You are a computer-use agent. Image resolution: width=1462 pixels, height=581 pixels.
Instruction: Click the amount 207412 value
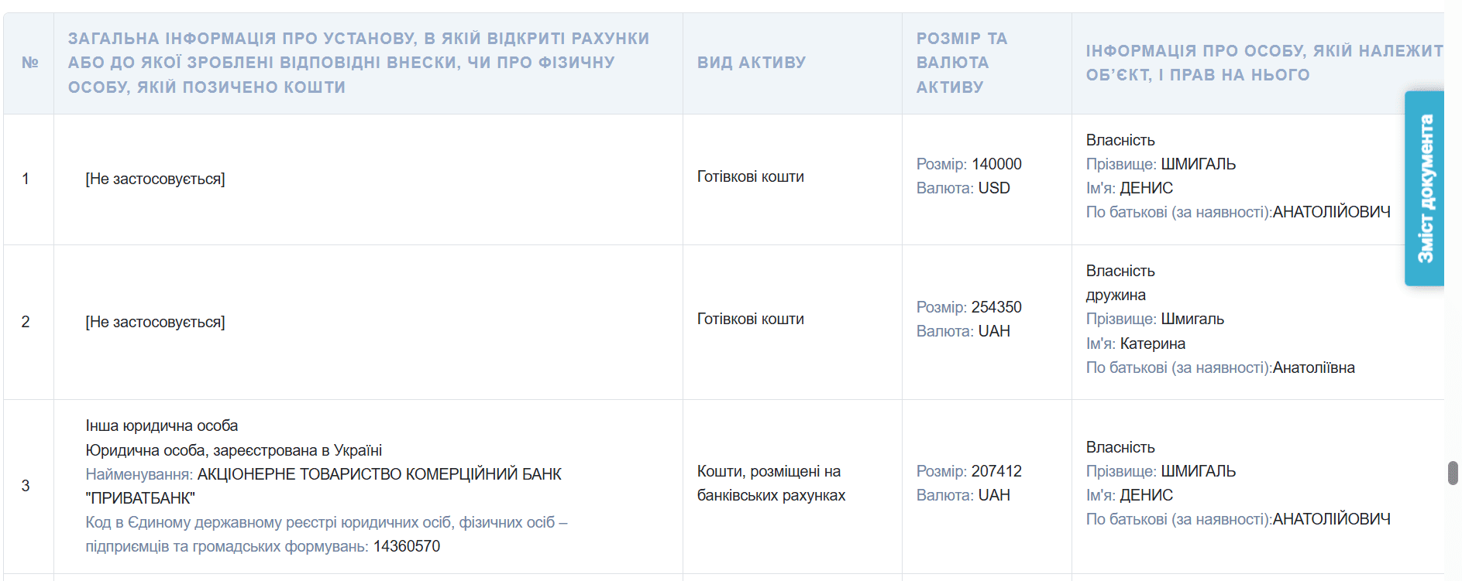(996, 471)
